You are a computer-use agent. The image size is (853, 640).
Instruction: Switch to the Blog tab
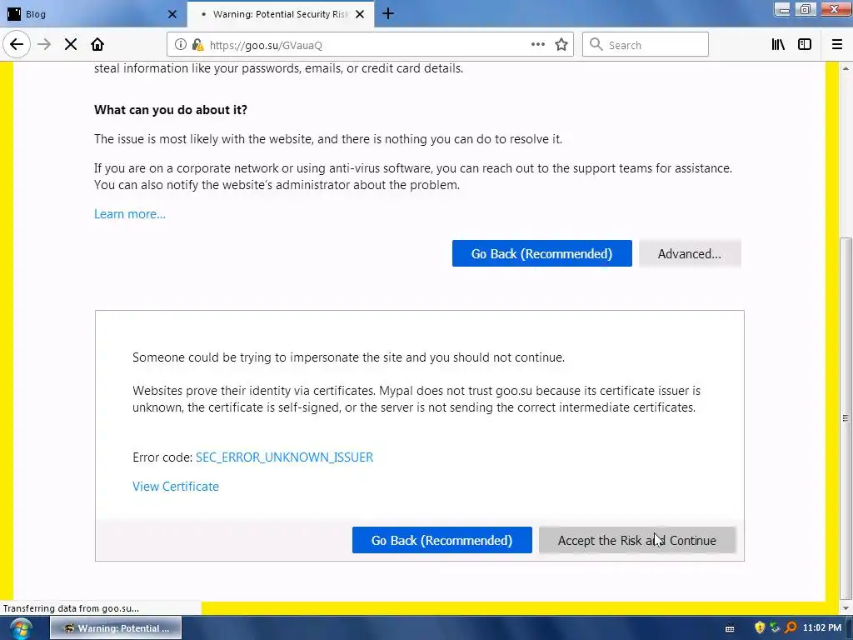[x=92, y=14]
